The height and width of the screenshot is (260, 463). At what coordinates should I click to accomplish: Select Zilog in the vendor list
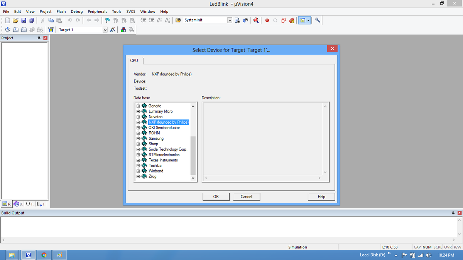[152, 176]
